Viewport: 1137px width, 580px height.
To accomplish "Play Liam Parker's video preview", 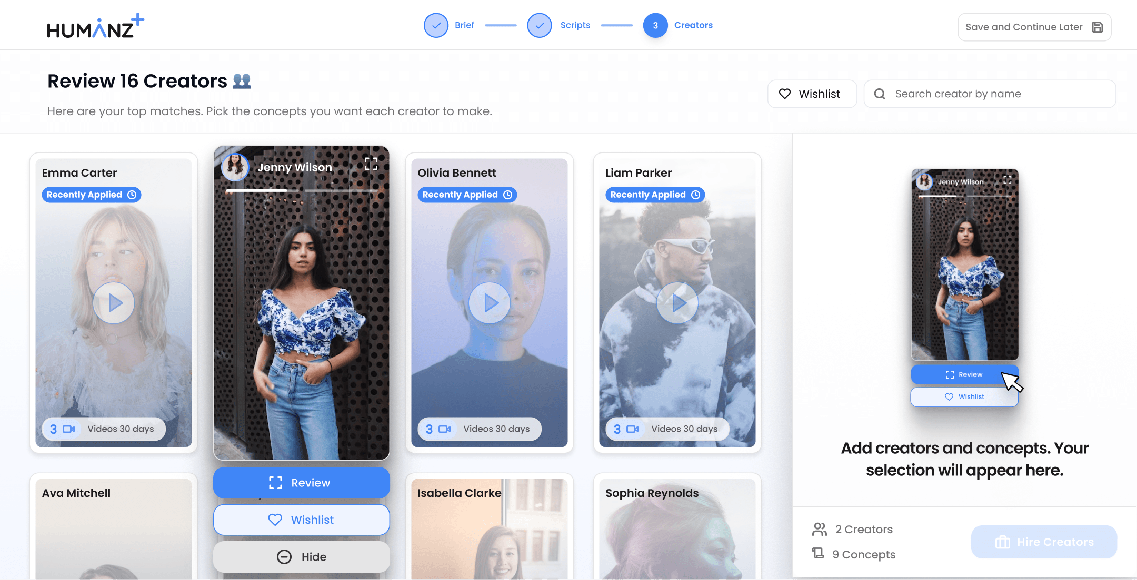I will (677, 303).
